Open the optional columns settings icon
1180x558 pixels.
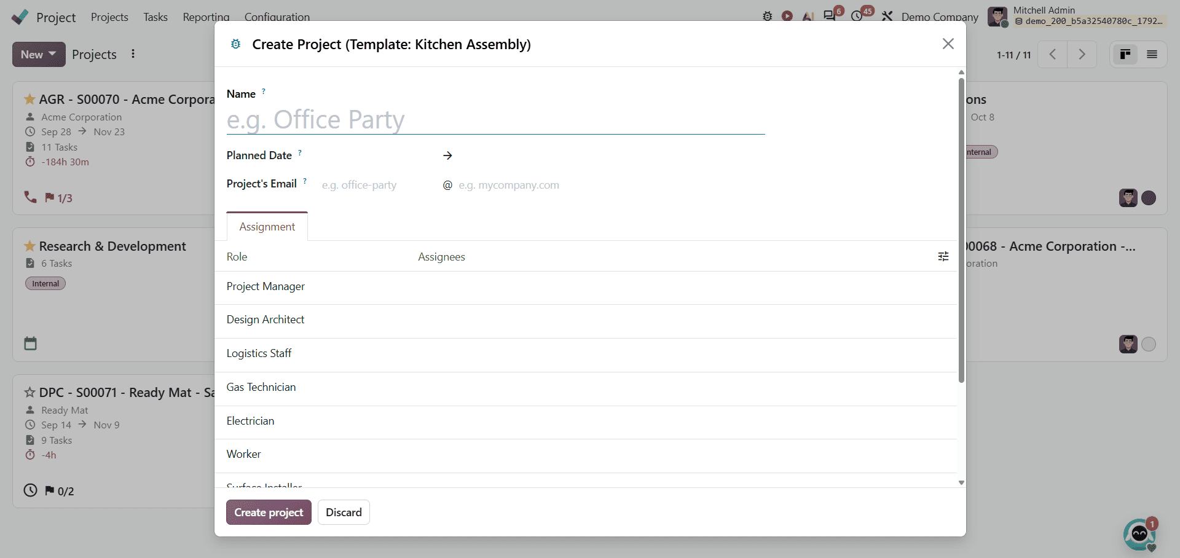pyautogui.click(x=943, y=256)
